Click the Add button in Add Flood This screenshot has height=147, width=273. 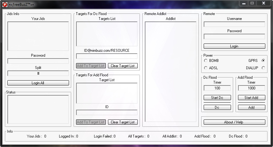(x=252, y=107)
